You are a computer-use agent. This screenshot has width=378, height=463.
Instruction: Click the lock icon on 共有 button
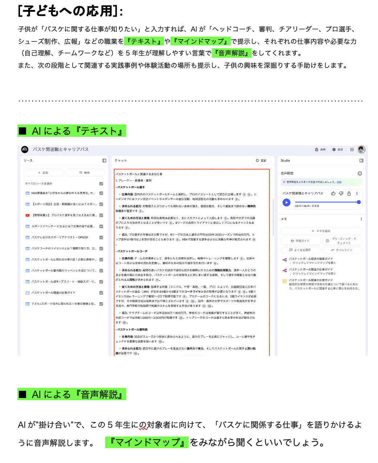point(317,149)
